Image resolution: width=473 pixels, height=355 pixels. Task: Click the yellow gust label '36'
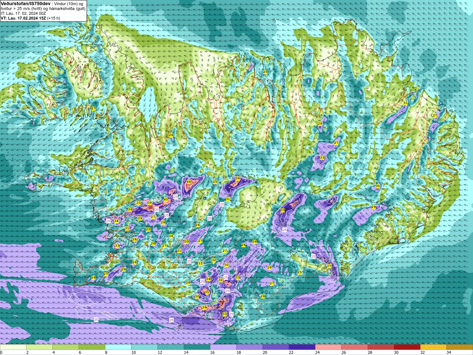(238, 178)
